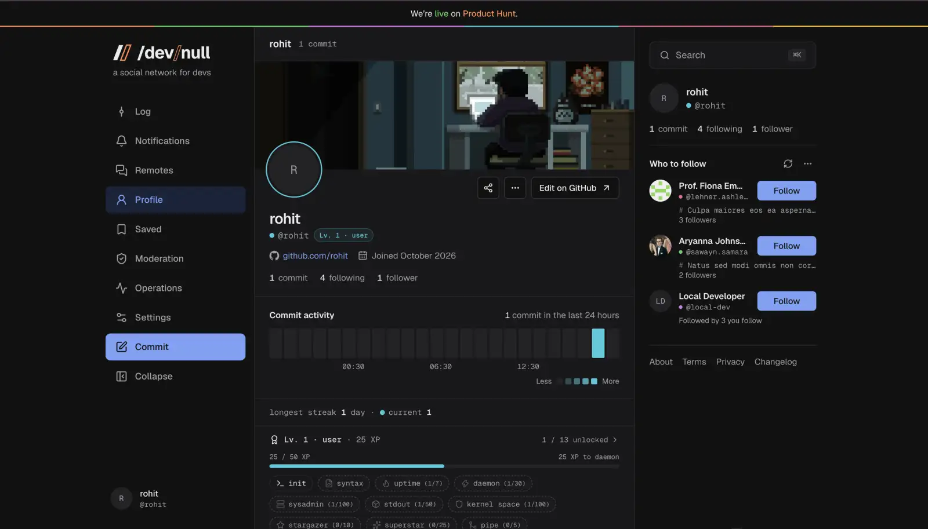Follow Prof. Fiona Em...
928x529 pixels.
[786, 191]
